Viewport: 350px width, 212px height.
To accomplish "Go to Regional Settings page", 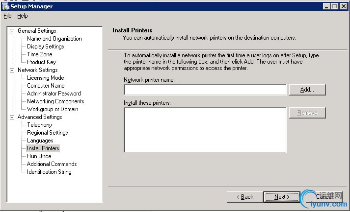I will pyautogui.click(x=47, y=133).
